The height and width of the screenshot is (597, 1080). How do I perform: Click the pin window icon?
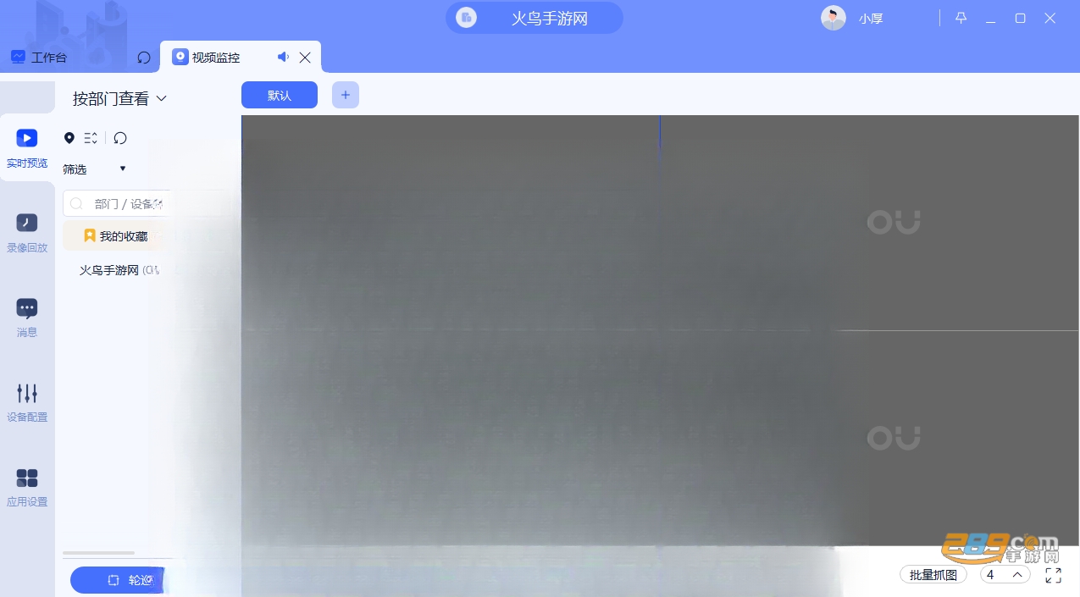961,18
